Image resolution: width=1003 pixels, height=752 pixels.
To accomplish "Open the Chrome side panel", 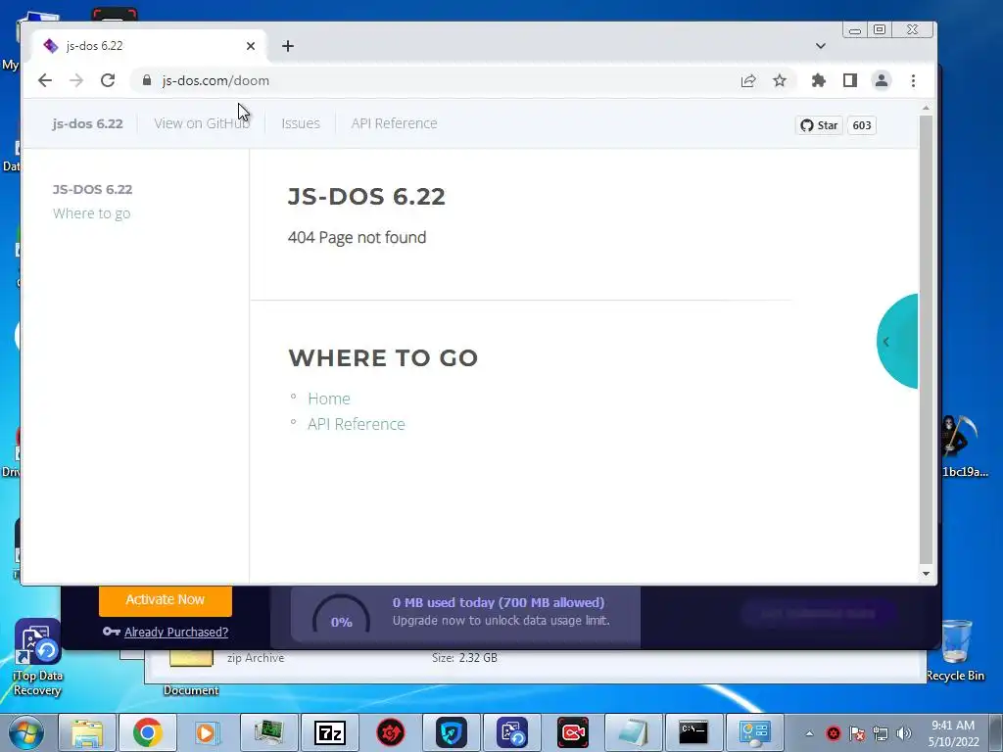I will coord(849,80).
